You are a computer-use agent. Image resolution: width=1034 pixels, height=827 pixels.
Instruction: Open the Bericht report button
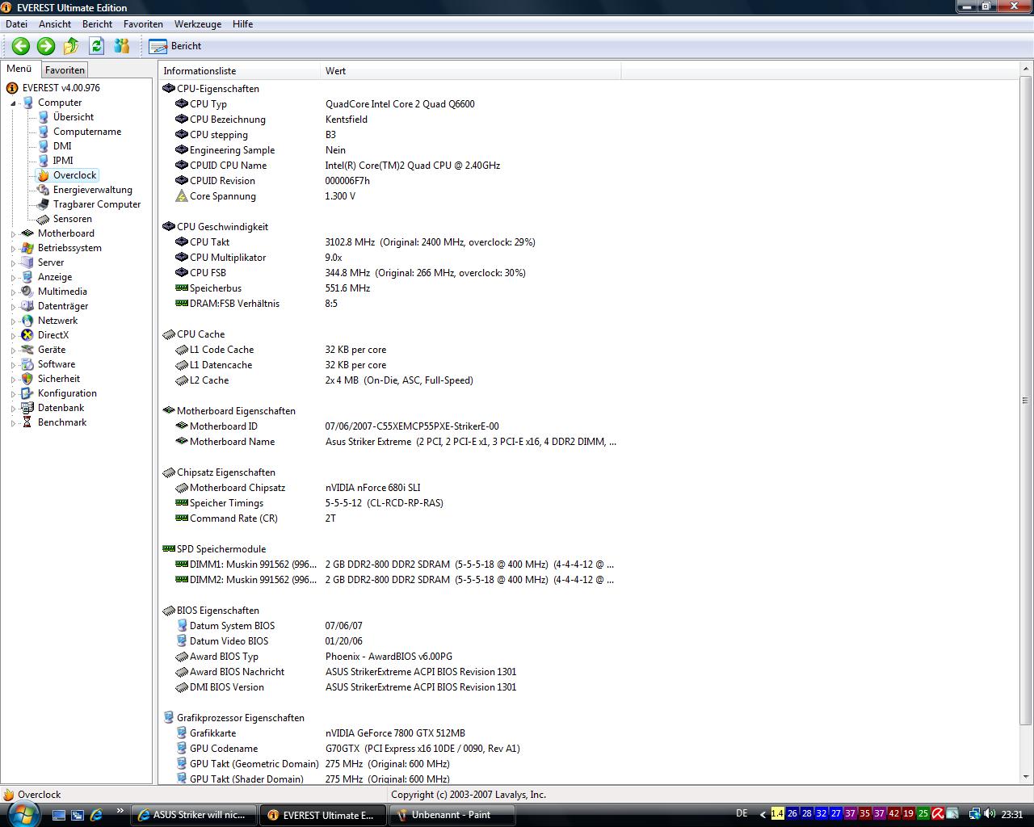tap(175, 46)
